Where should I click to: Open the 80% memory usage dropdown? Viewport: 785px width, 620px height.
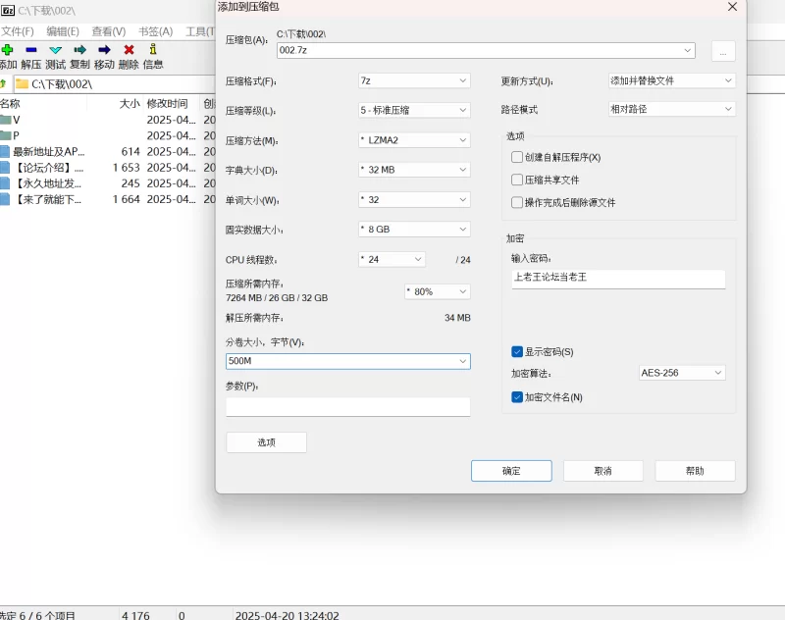click(438, 291)
